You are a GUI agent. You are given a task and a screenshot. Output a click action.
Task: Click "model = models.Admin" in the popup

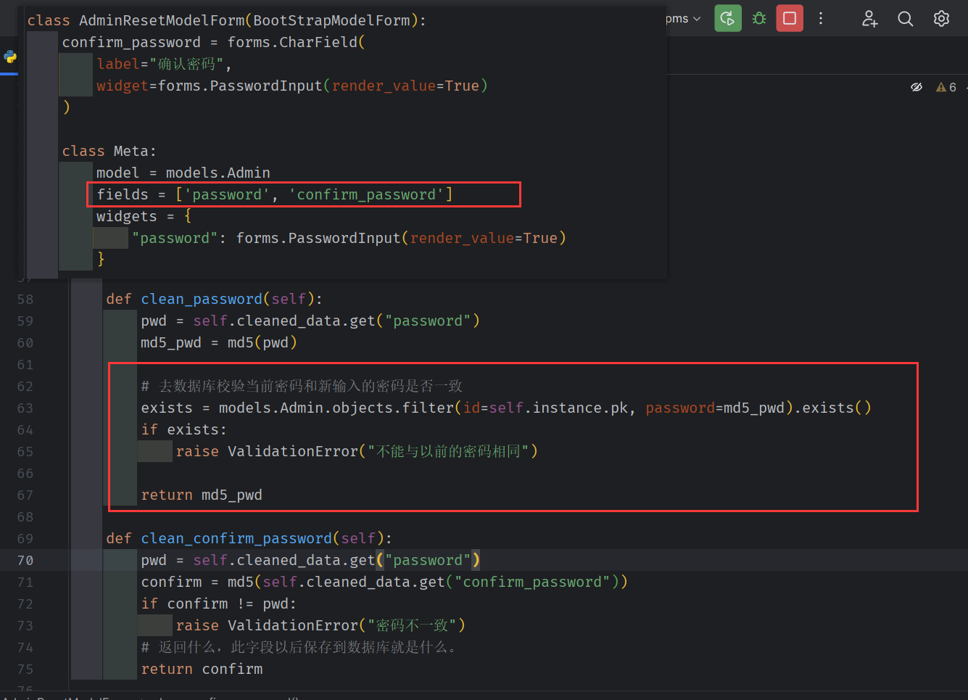tap(183, 173)
